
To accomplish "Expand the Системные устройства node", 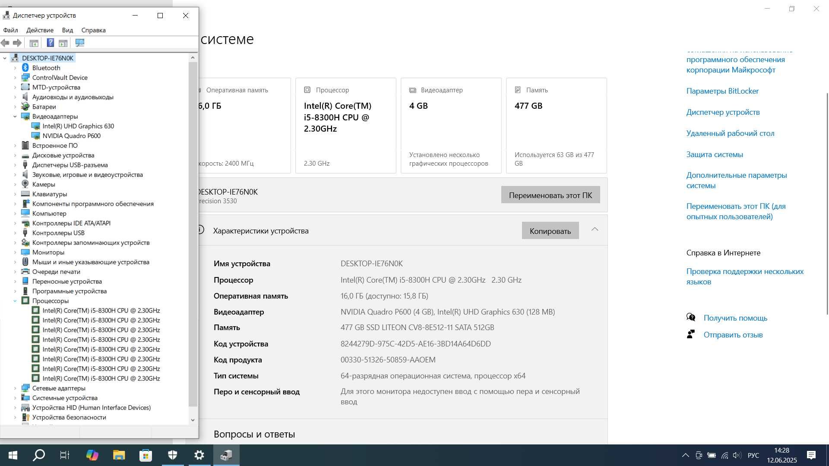I will 15,398.
